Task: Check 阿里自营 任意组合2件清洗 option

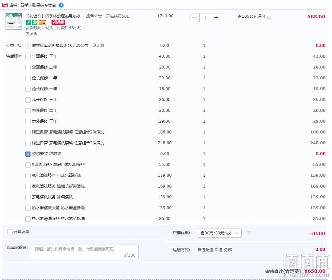Action: tap(28, 132)
